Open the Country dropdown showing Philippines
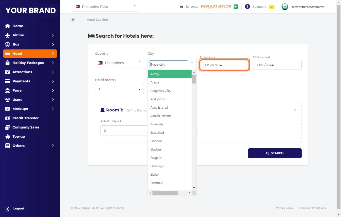 point(119,63)
